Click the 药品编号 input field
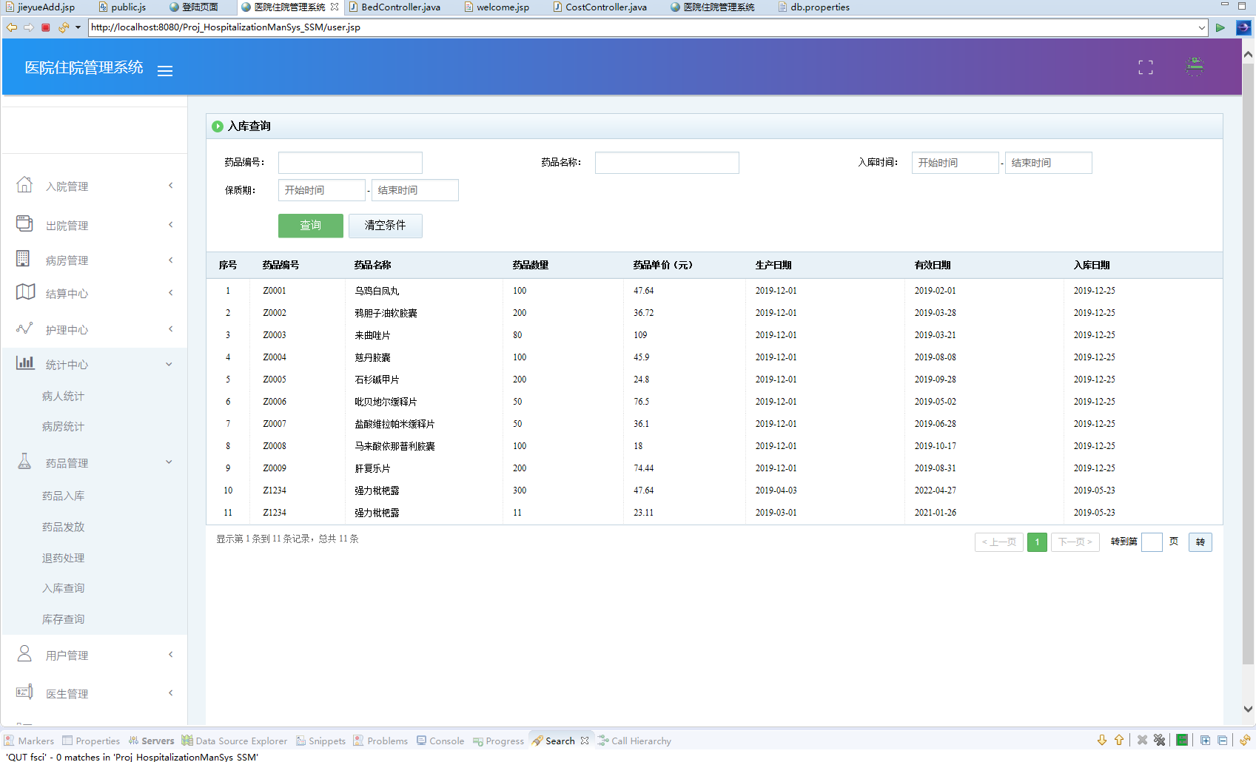This screenshot has height=762, width=1256. (x=350, y=163)
